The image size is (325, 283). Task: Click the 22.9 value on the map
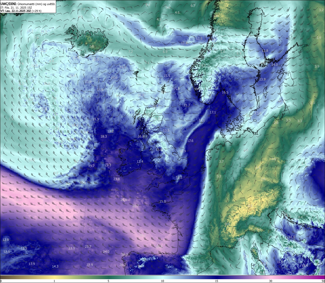click(x=90, y=265)
